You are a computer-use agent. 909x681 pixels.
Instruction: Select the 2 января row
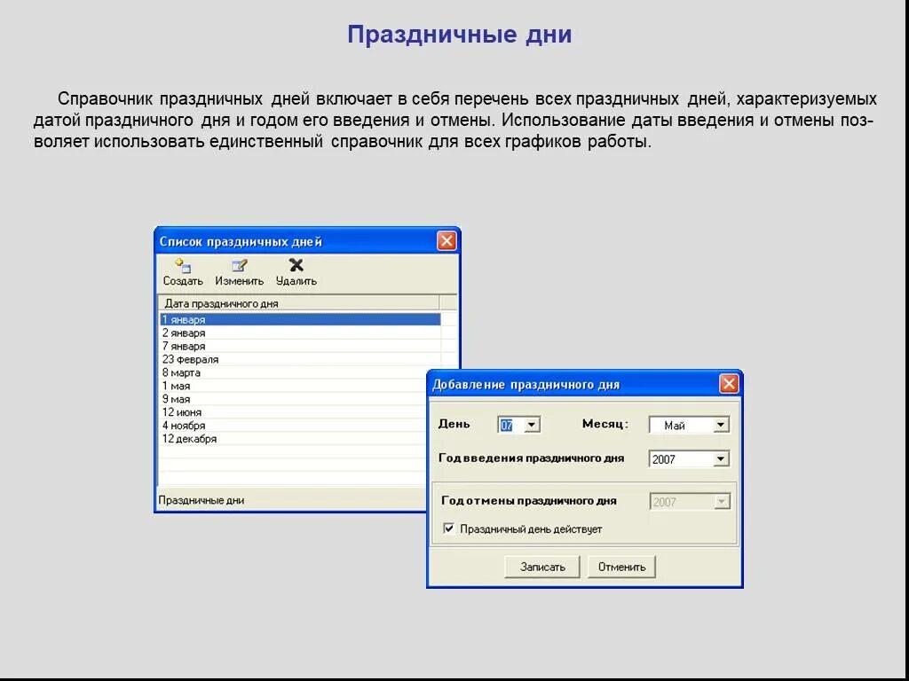coord(300,333)
